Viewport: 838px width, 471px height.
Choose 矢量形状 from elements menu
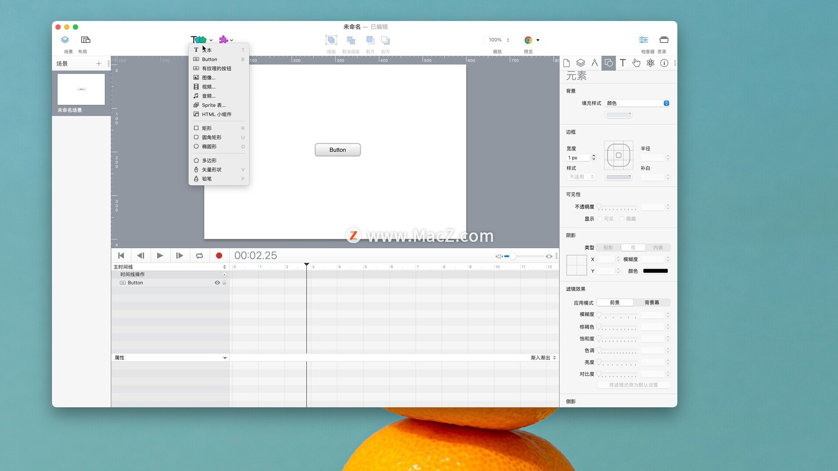(x=219, y=170)
